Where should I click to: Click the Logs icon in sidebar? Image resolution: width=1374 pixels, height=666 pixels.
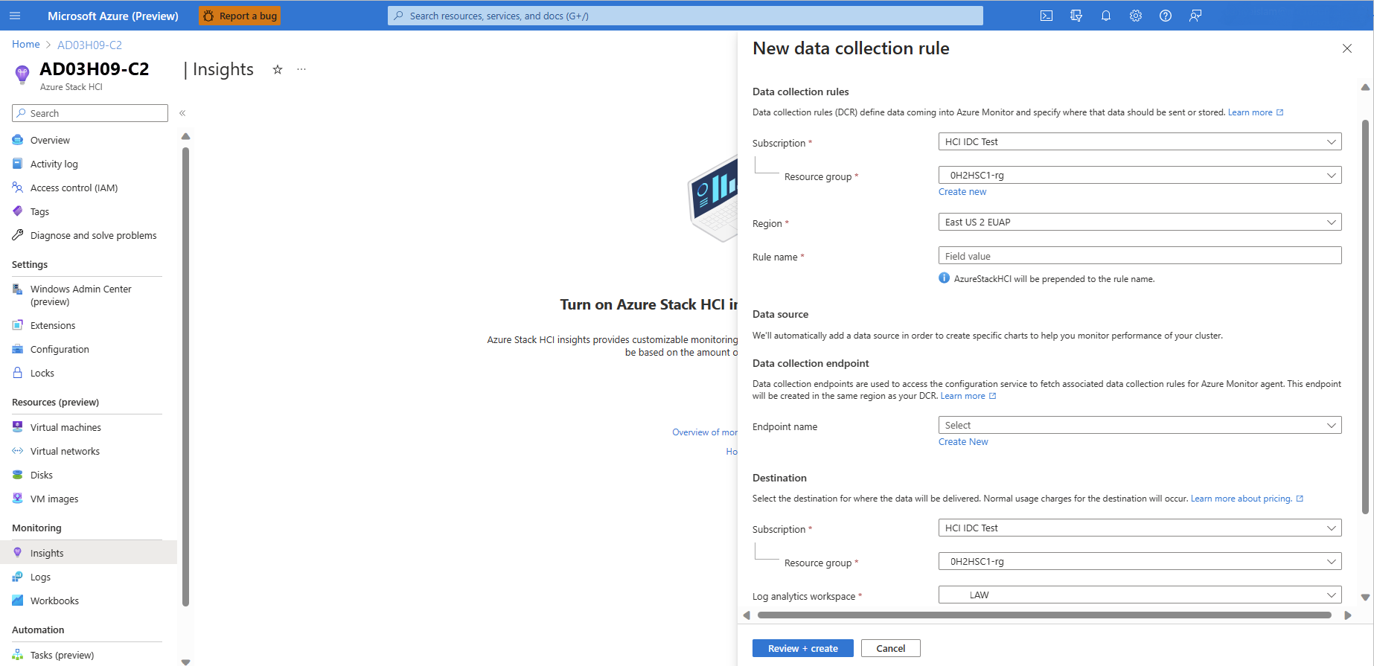[18, 577]
